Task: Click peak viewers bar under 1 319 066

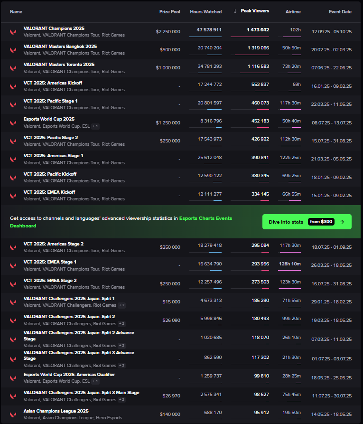Action: [250, 55]
